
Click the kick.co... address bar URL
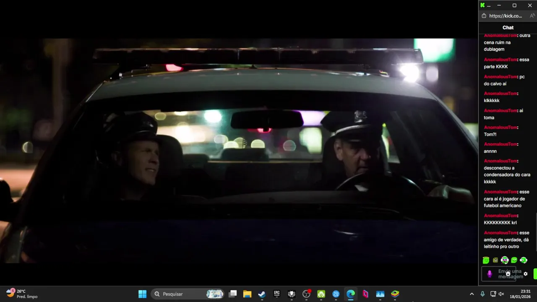pyautogui.click(x=506, y=16)
